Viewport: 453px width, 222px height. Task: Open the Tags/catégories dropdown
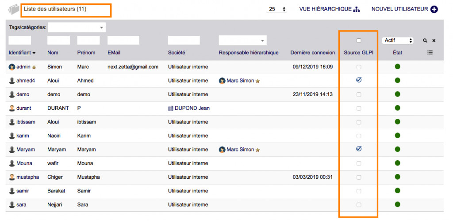(x=77, y=27)
